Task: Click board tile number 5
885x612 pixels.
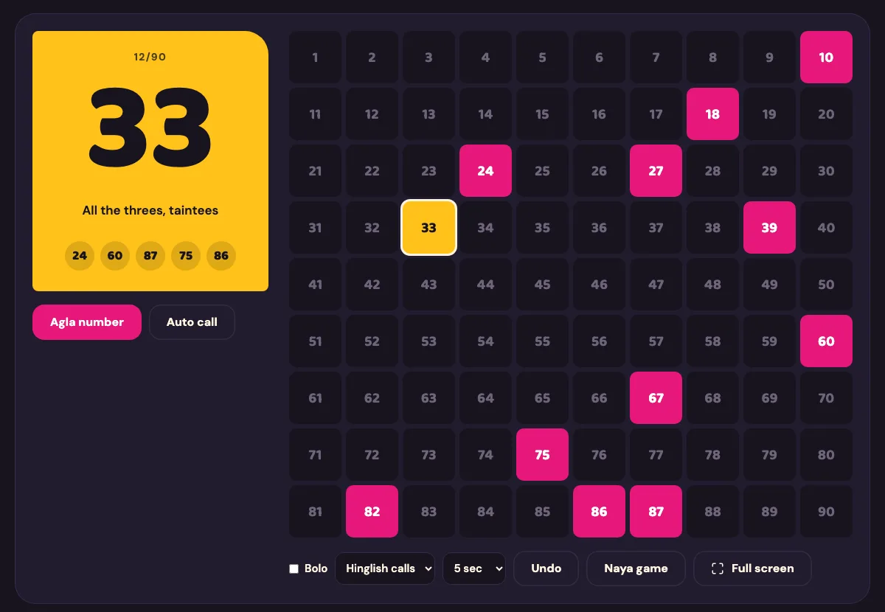Action: pos(542,58)
